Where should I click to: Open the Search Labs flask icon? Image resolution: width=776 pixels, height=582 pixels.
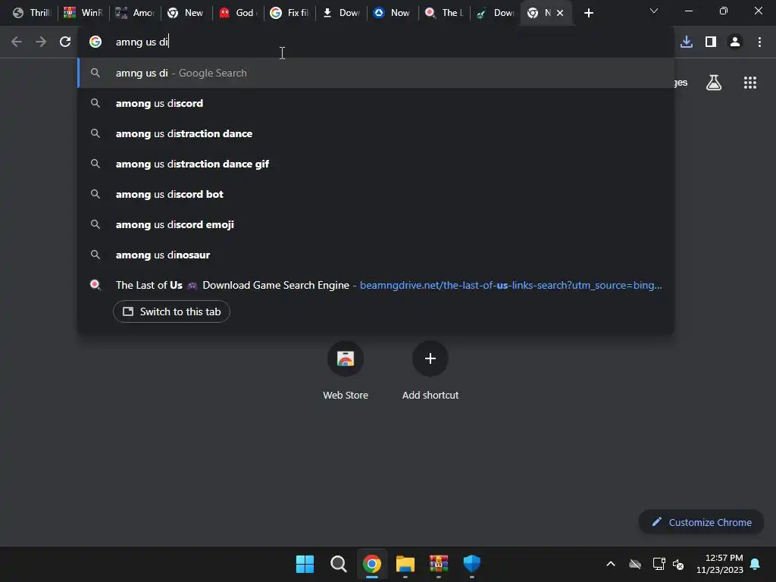coord(714,83)
